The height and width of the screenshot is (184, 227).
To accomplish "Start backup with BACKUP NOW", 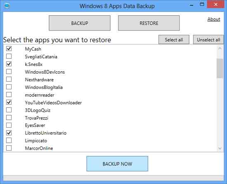I will [x=117, y=164].
